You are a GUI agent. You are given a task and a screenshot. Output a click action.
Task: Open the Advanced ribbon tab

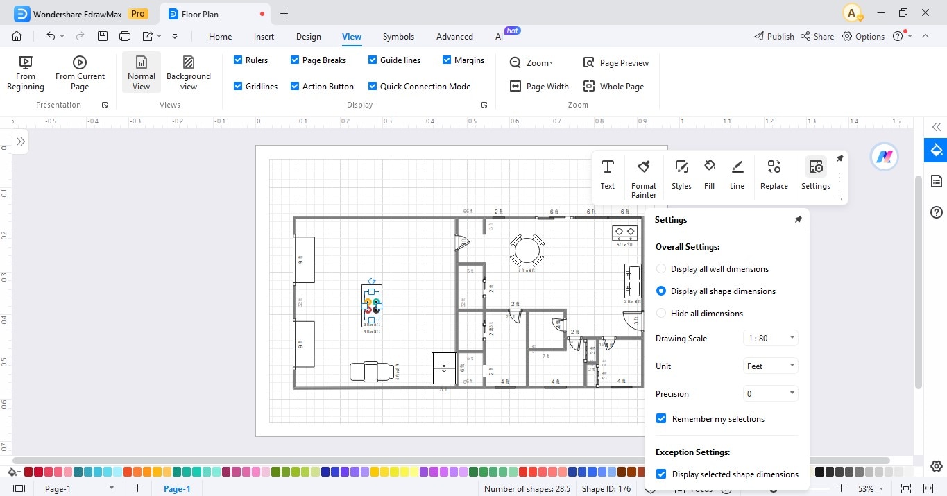454,37
